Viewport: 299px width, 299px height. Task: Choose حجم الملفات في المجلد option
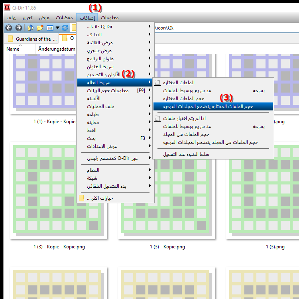(213, 134)
